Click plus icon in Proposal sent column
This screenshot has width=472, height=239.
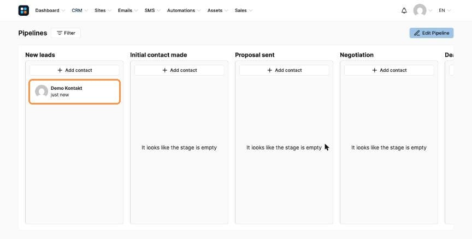[270, 70]
